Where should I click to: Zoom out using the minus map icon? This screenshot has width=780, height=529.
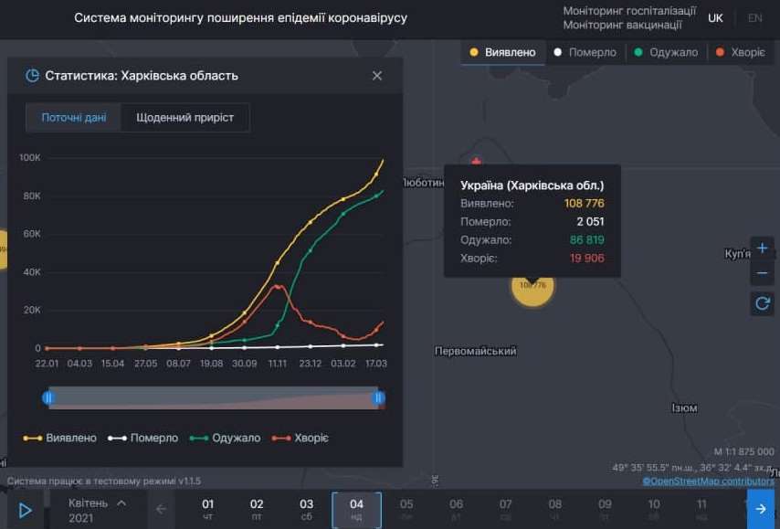(762, 272)
